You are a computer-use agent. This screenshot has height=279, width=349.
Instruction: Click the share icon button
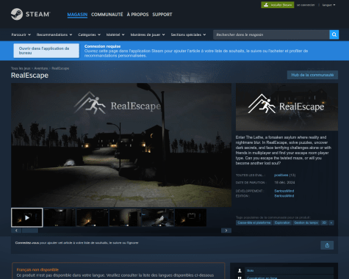(x=327, y=245)
